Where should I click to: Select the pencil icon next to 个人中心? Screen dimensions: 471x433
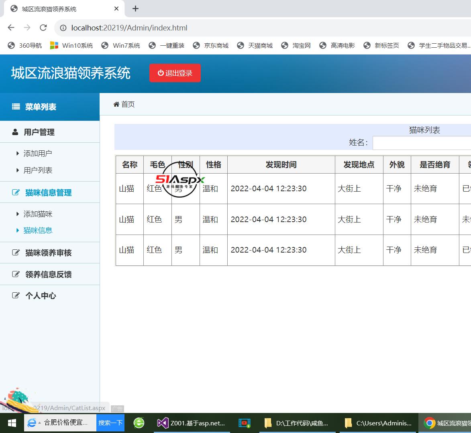[x=15, y=295]
